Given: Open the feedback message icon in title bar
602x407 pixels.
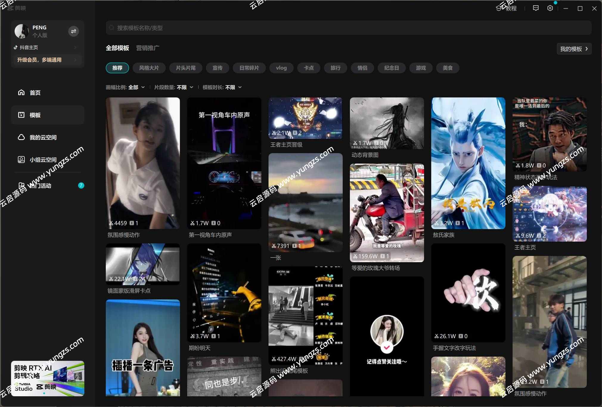Looking at the screenshot, I should (536, 8).
